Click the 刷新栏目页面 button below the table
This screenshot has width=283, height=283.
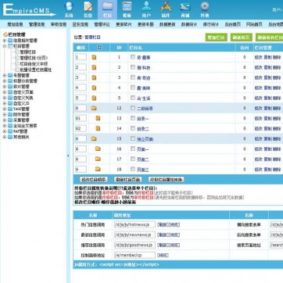coord(127,180)
